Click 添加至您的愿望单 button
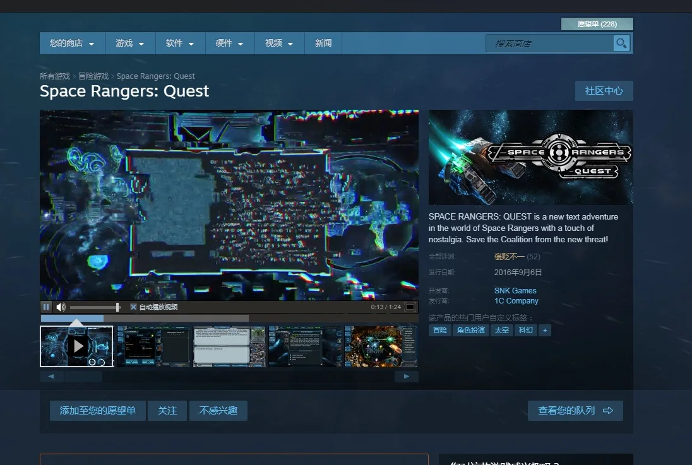 97,411
